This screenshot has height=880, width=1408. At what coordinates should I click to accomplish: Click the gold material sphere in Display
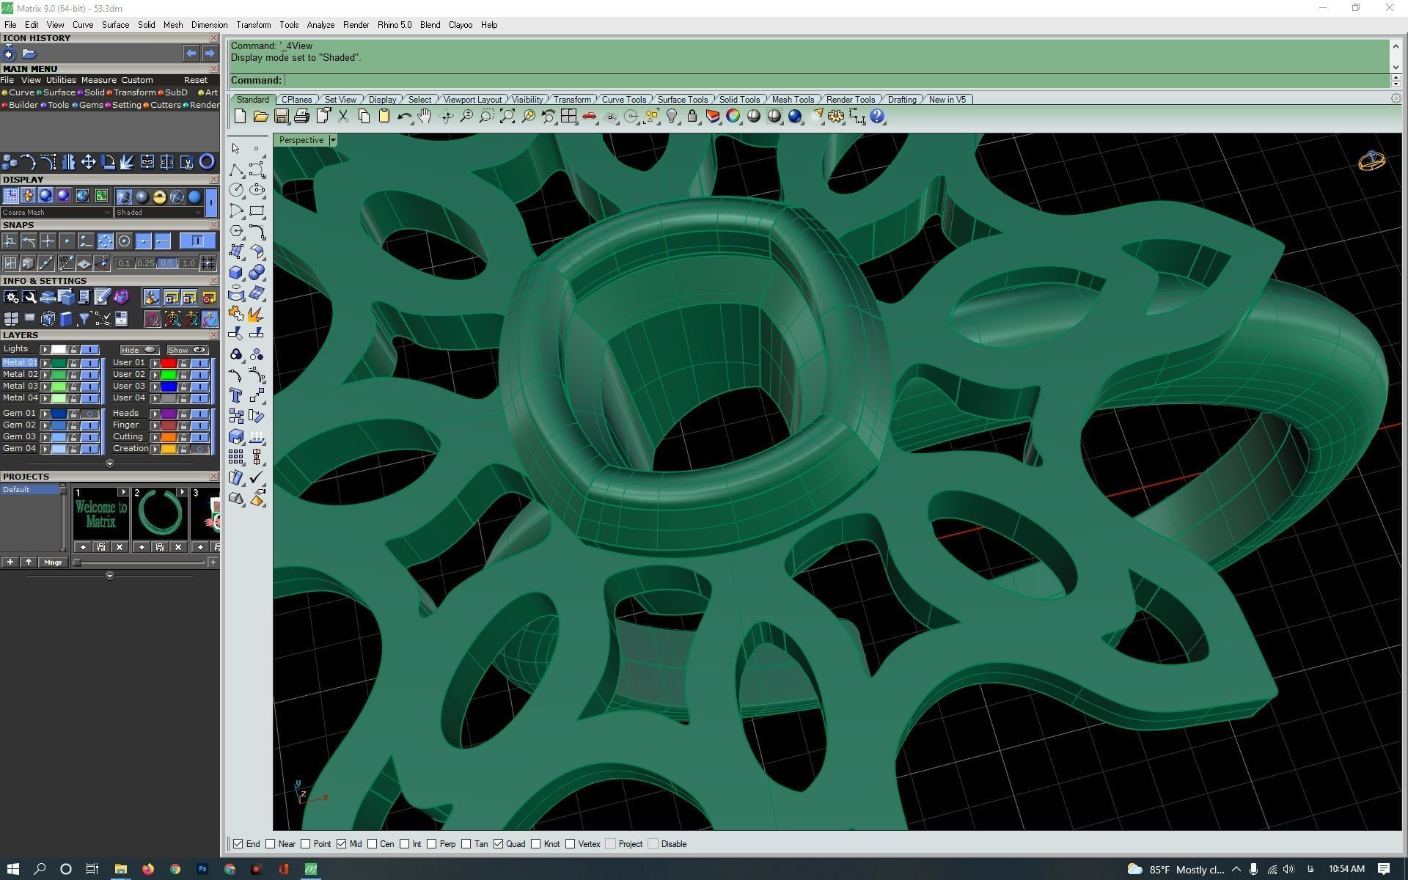click(159, 197)
